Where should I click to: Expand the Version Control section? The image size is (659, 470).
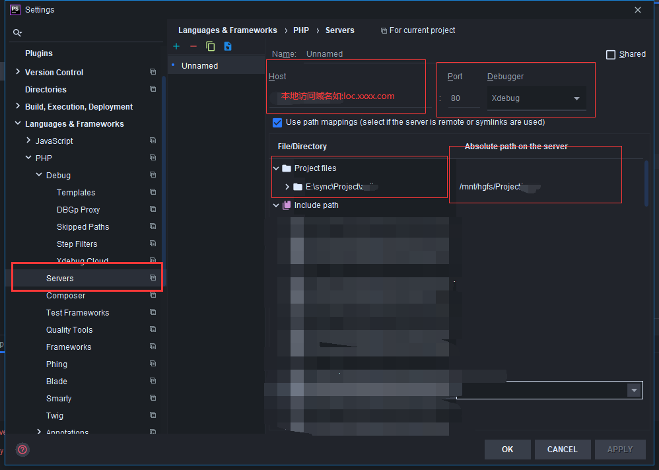click(18, 72)
